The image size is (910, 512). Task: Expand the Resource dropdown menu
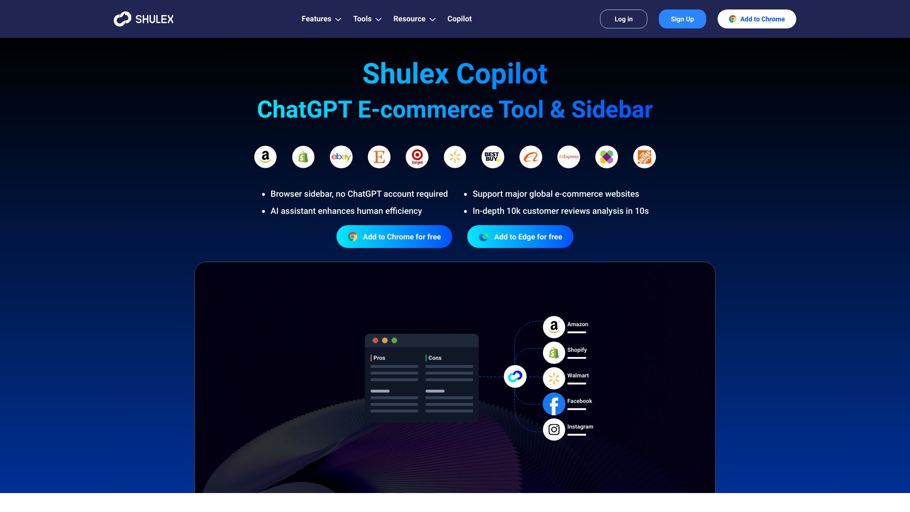click(x=414, y=19)
